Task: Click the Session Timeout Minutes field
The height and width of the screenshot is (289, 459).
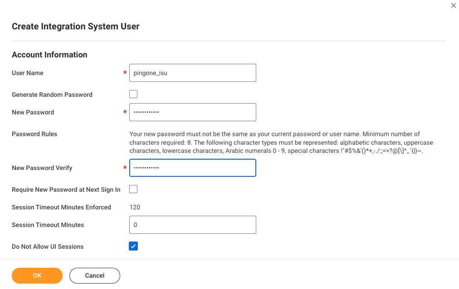Action: (x=193, y=225)
